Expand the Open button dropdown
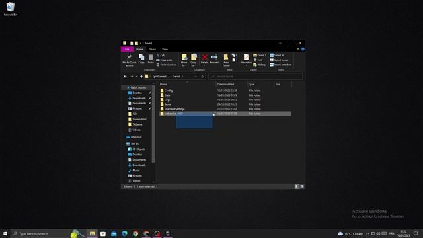 coord(266,55)
